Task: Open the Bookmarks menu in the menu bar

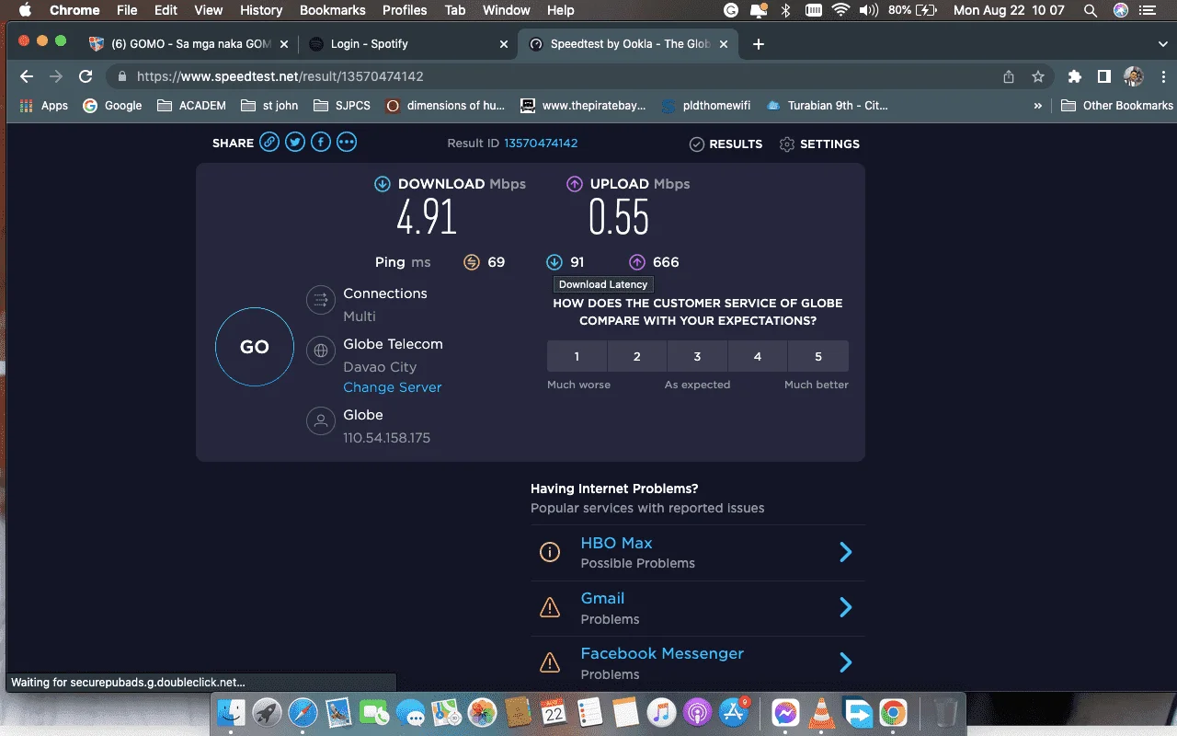Action: [x=333, y=10]
